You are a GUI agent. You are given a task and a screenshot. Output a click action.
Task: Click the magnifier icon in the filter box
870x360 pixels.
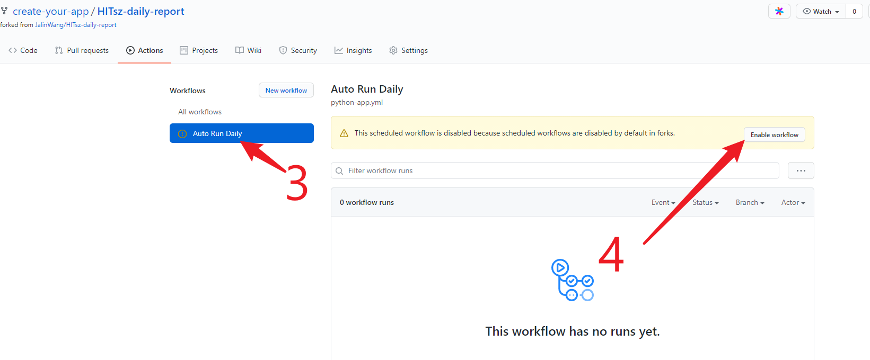coord(339,171)
